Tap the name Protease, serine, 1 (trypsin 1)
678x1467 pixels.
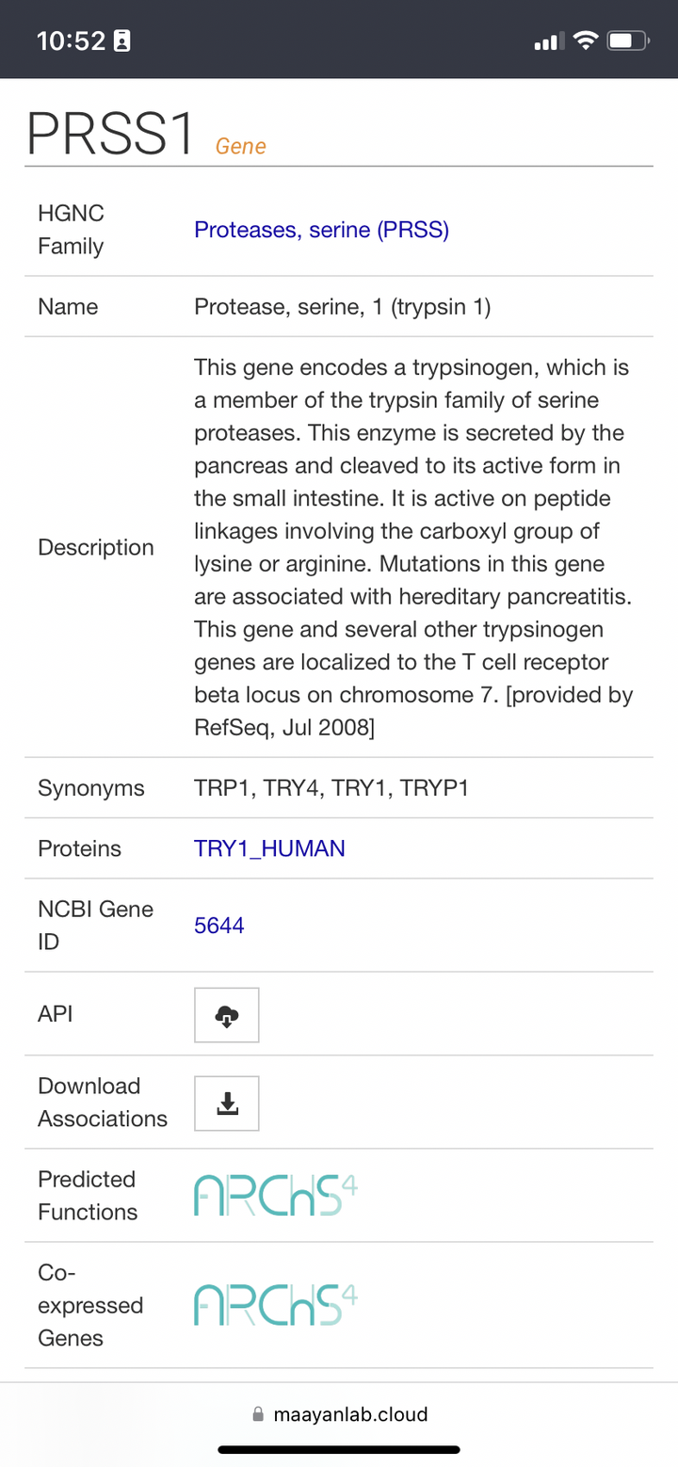342,307
